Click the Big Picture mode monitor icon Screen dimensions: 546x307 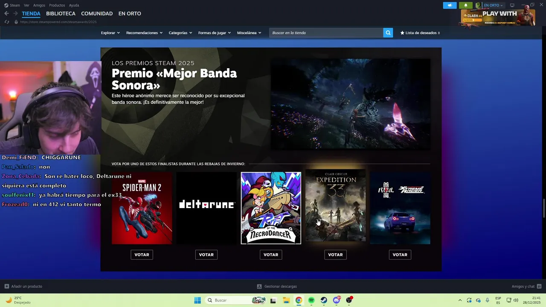tap(512, 5)
